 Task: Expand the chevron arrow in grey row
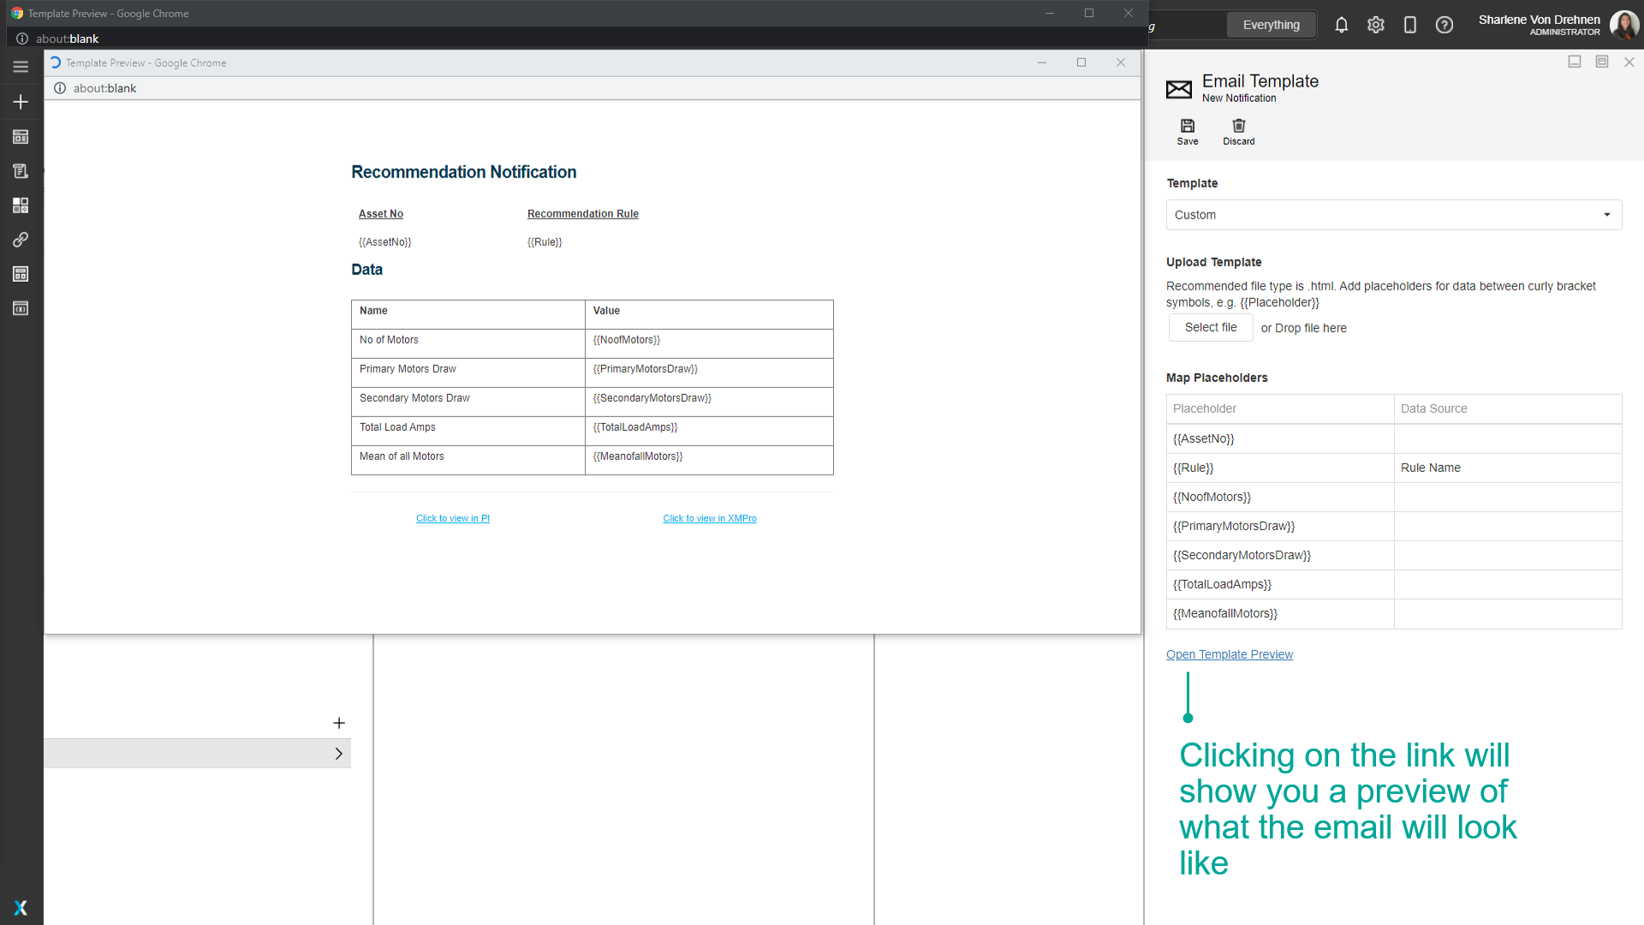click(338, 754)
